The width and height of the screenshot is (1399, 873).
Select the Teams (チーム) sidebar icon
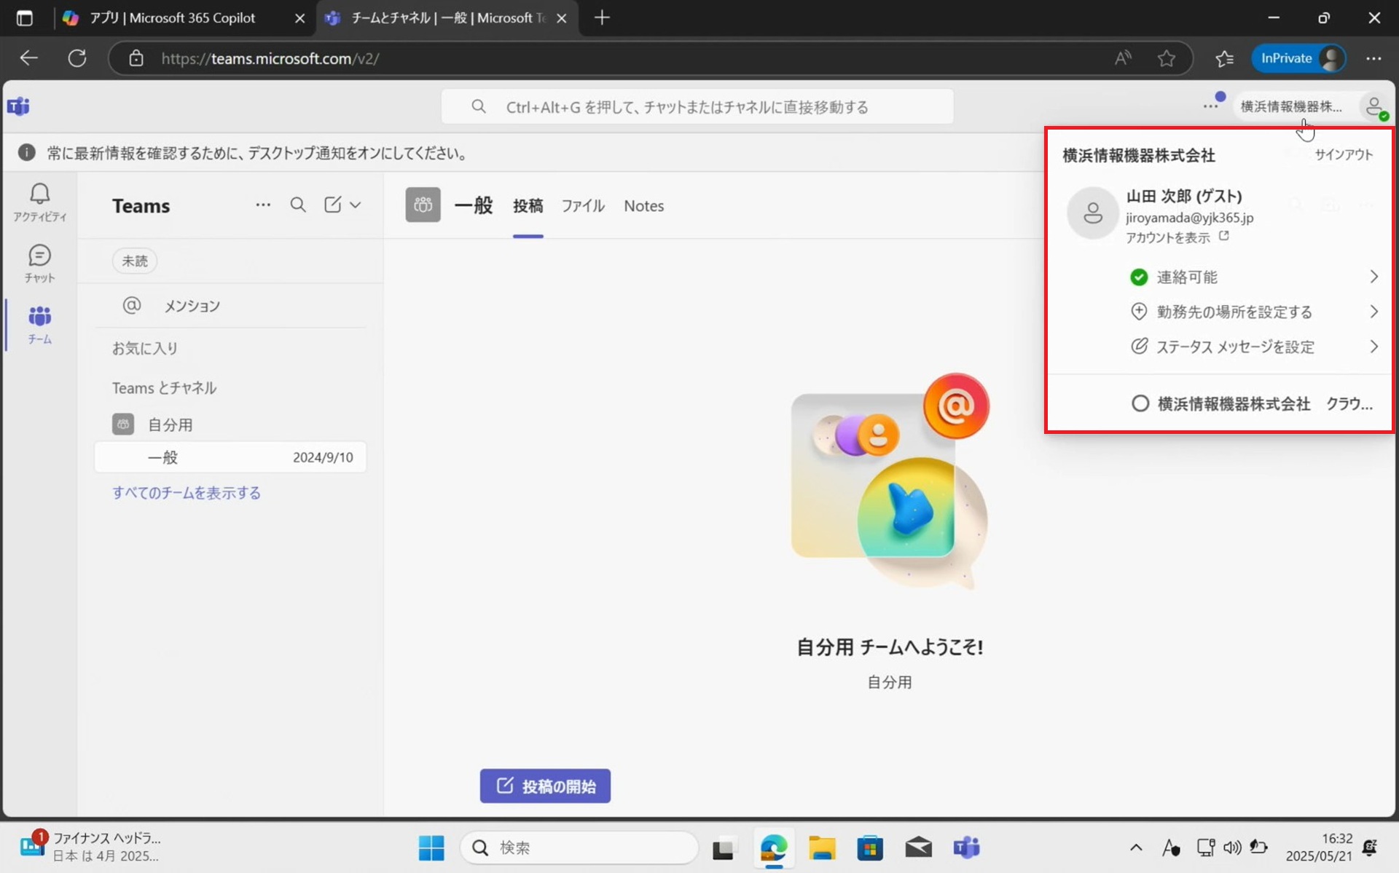coord(39,324)
